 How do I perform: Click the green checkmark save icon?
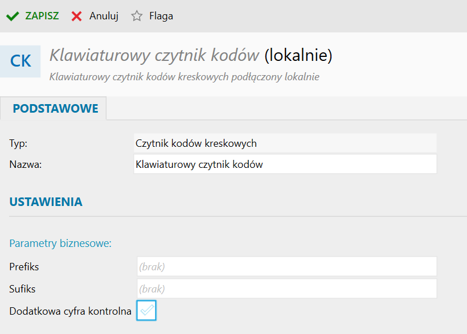[13, 16]
